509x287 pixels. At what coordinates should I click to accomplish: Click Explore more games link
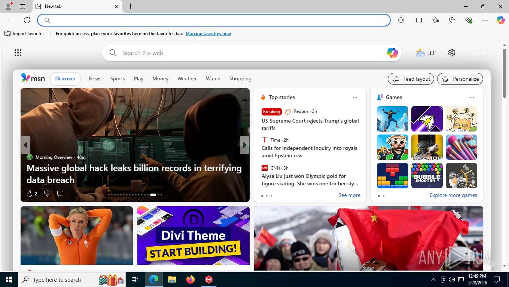pyautogui.click(x=453, y=195)
